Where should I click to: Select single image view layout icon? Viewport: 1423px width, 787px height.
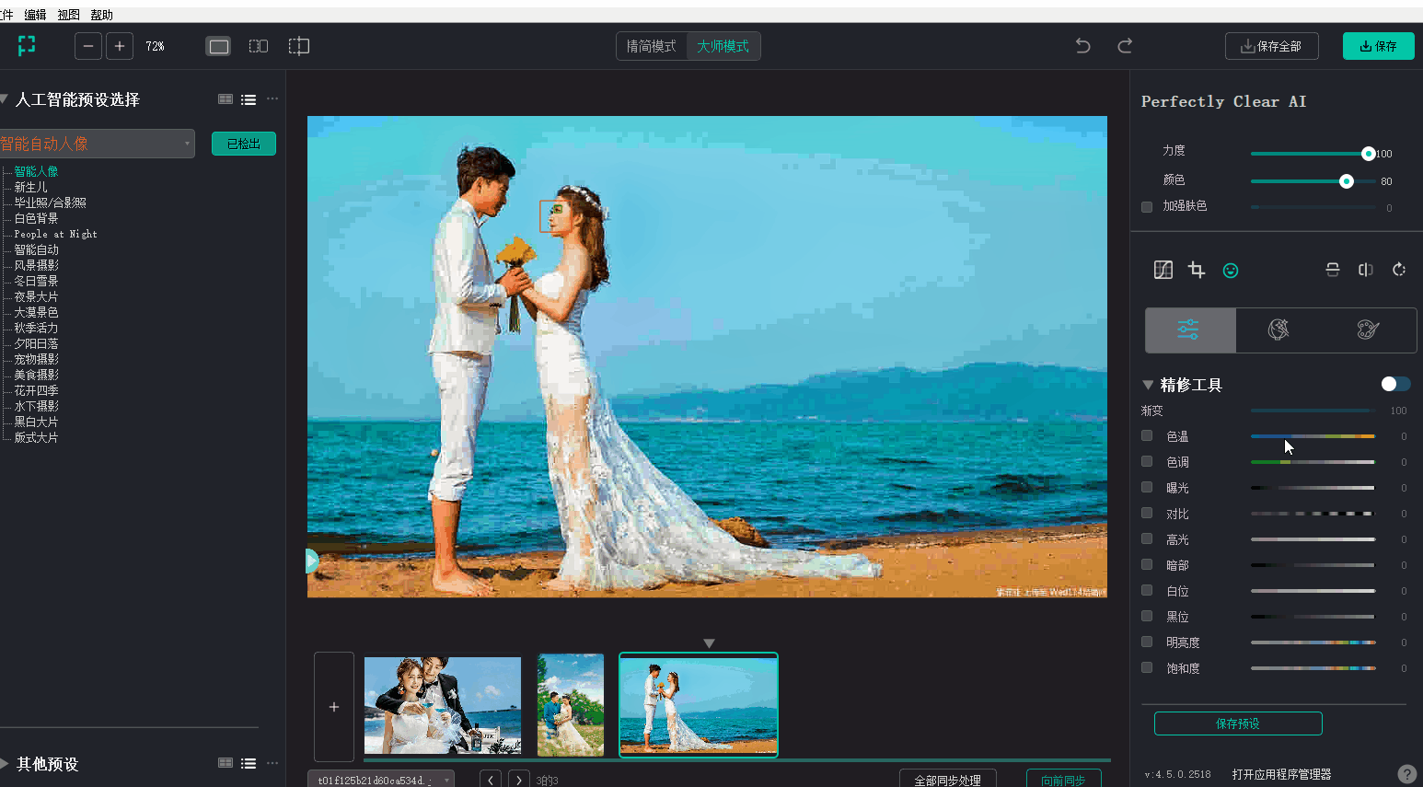219,46
